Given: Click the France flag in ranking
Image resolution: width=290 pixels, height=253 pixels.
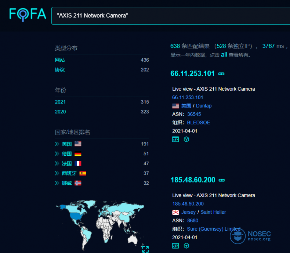Looking at the screenshot, I should pos(78,163).
